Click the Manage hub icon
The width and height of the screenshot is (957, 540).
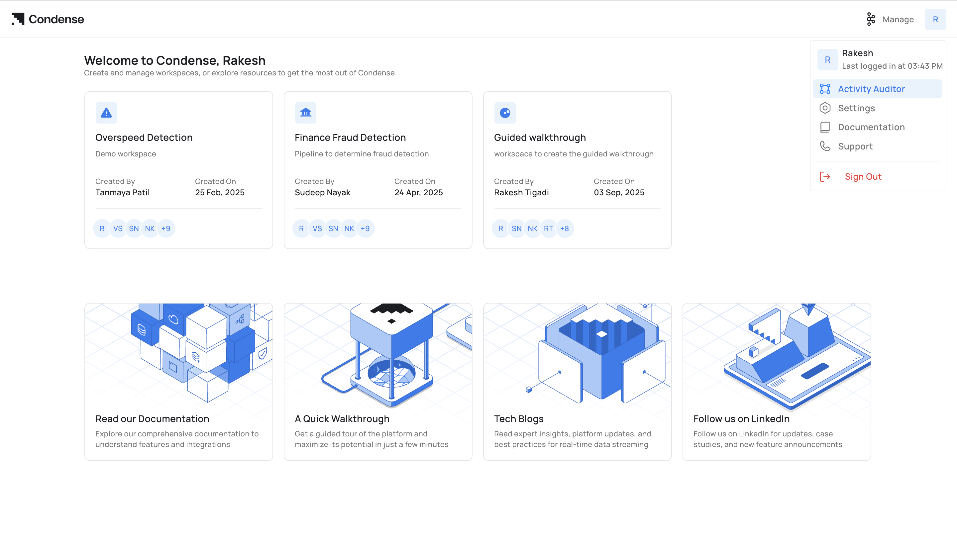pos(871,19)
